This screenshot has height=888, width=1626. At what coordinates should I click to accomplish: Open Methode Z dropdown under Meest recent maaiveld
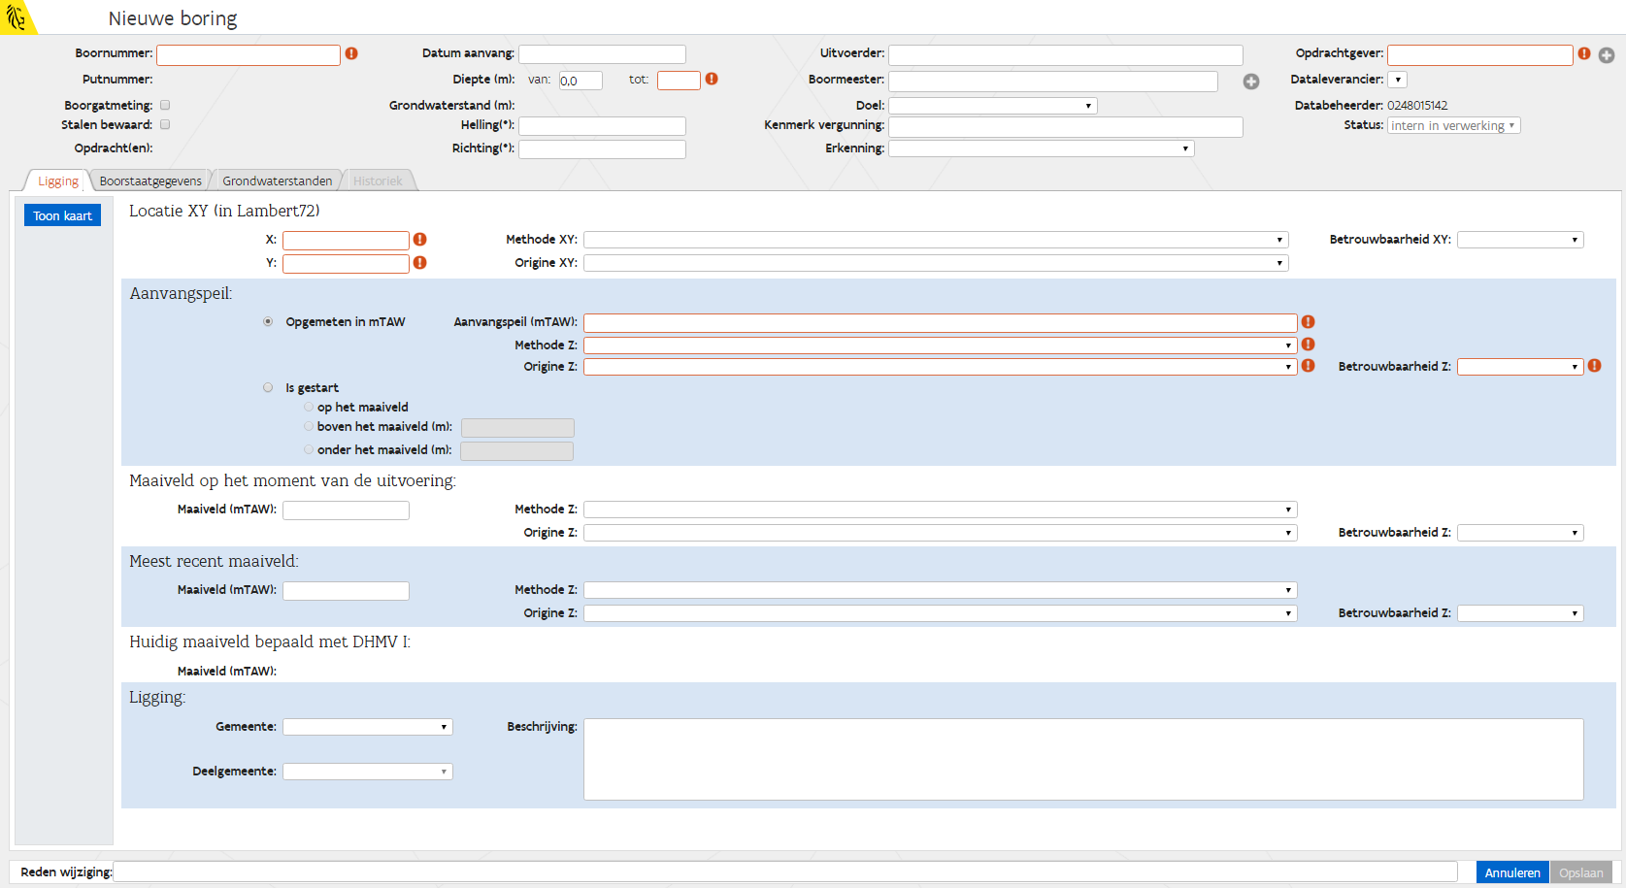(x=940, y=590)
